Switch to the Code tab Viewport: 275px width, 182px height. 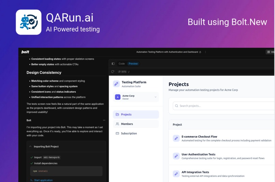point(121,64)
